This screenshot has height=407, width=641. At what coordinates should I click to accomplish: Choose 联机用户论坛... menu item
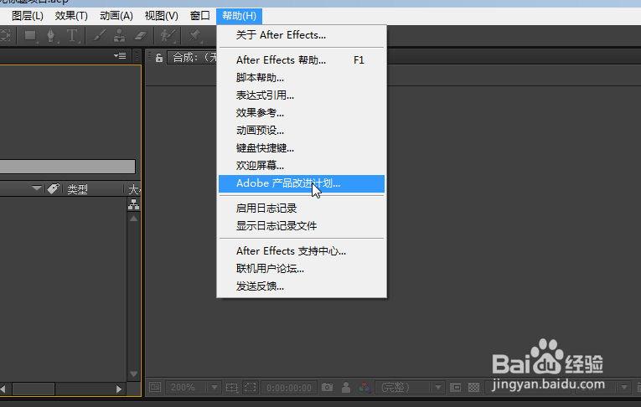(x=302, y=269)
